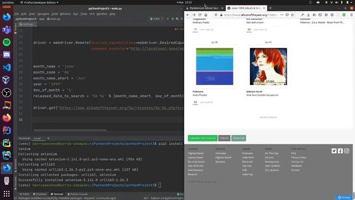
Task: Open the Fishmans album cover thumbnail
Action: tap(215, 67)
